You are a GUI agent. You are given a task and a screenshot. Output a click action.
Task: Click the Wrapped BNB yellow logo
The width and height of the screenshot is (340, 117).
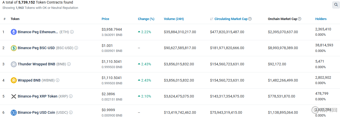point(13,80)
